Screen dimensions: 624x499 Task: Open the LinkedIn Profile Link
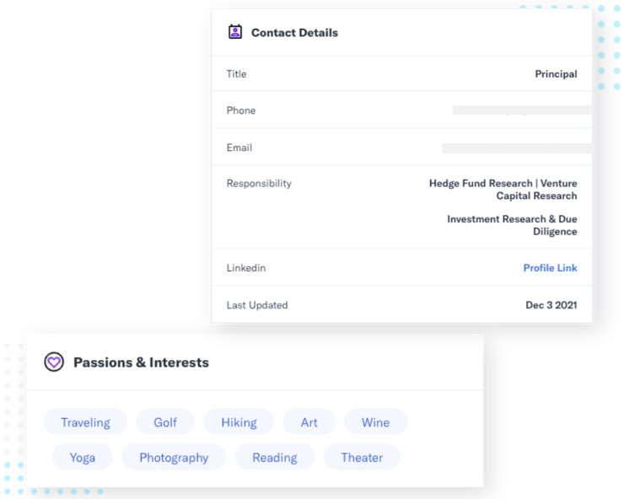(550, 268)
